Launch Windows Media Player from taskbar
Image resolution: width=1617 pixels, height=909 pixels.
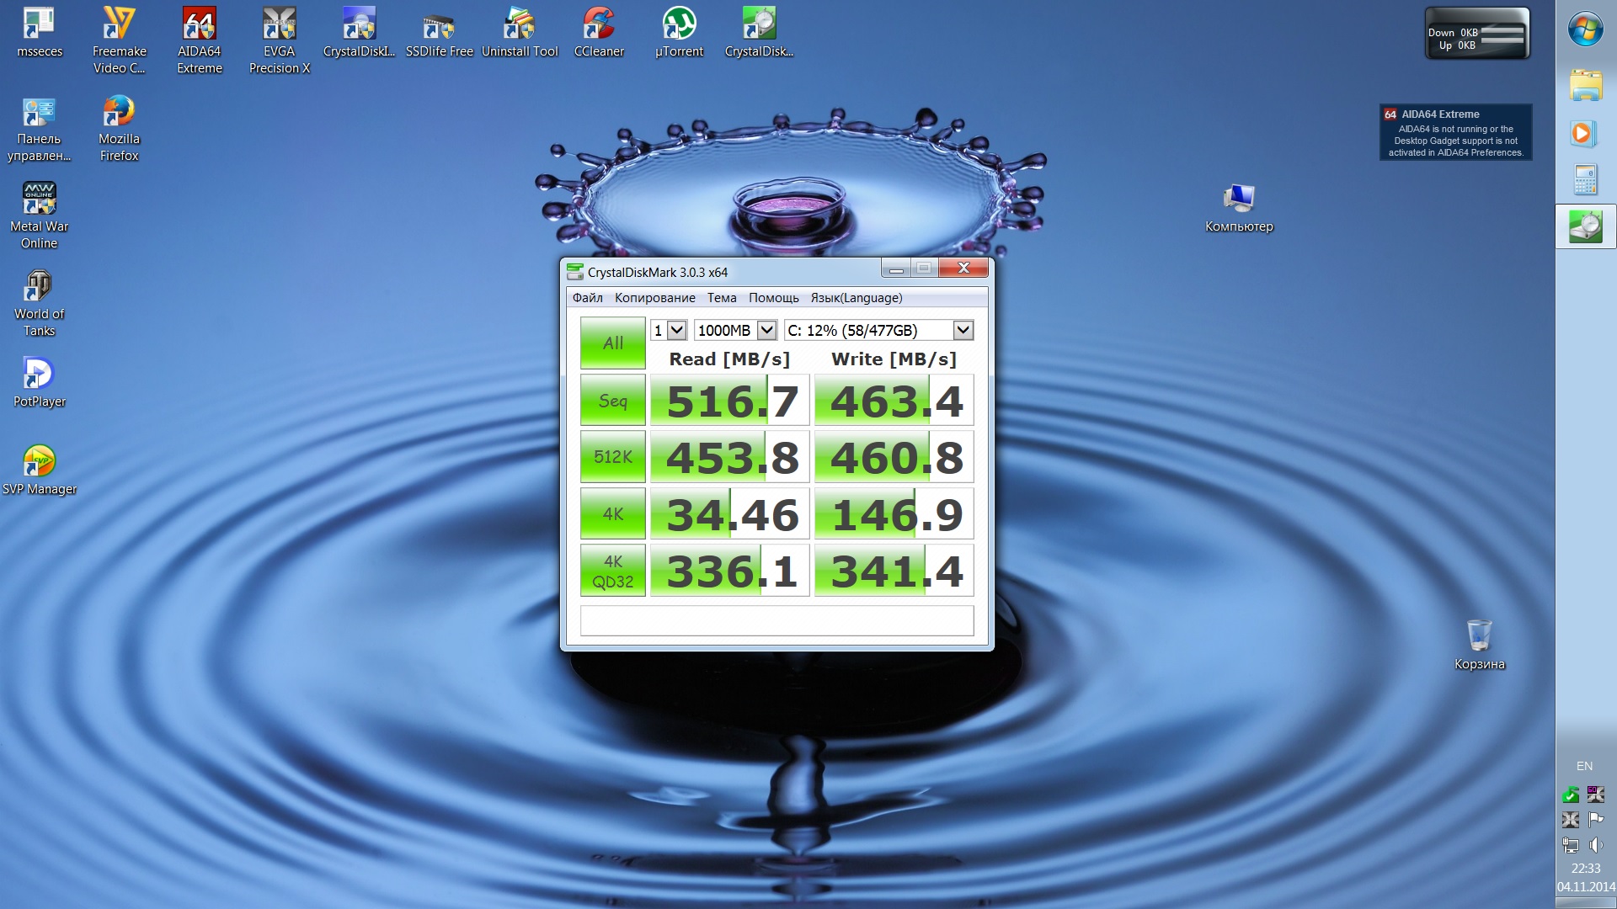(1582, 133)
